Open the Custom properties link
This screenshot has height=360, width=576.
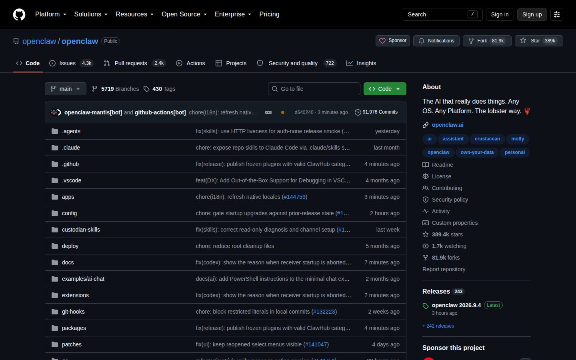[455, 223]
